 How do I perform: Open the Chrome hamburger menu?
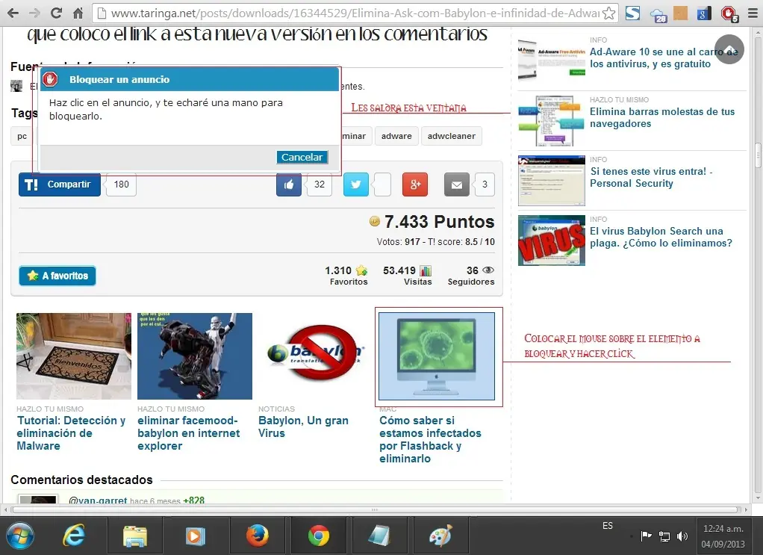(x=753, y=13)
